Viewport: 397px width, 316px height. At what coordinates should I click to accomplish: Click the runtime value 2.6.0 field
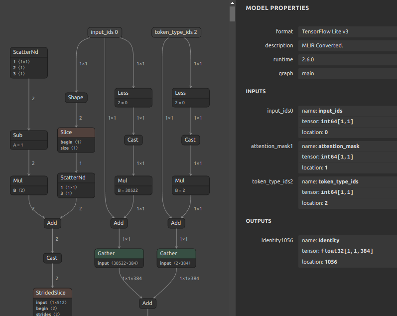tap(348, 59)
